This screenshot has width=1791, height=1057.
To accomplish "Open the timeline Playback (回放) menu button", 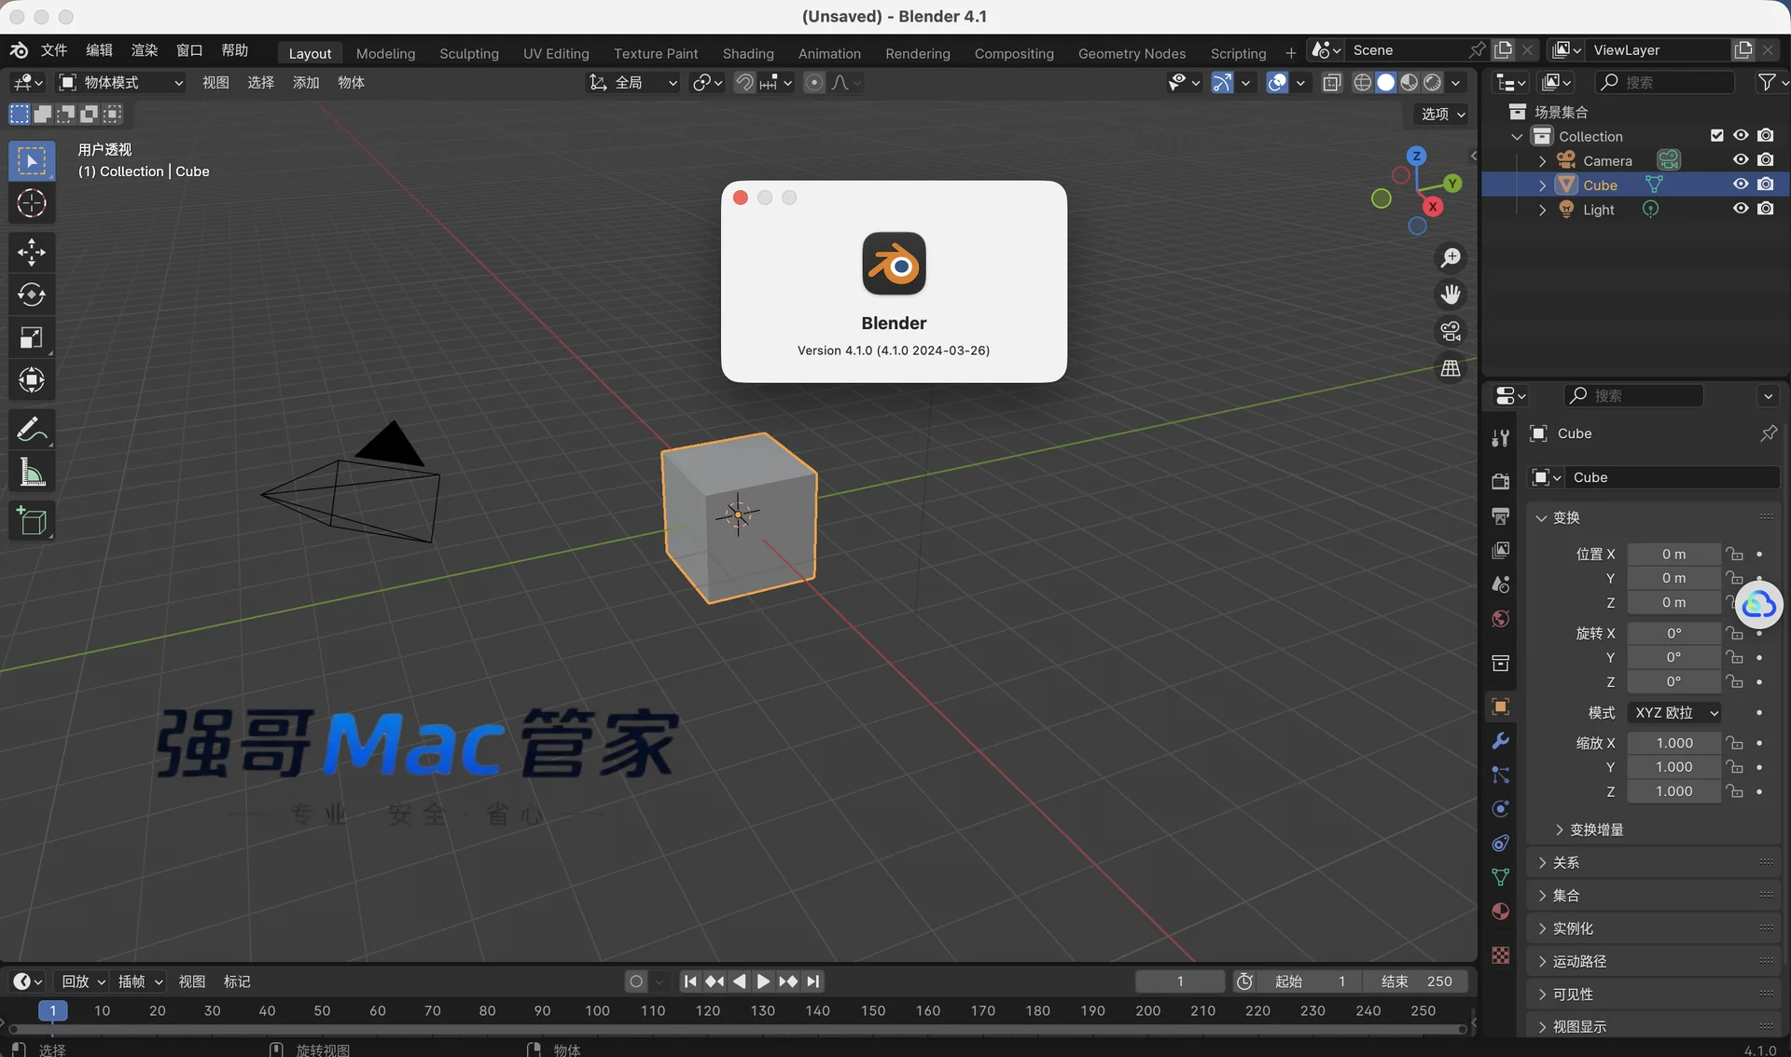I will click(x=83, y=981).
